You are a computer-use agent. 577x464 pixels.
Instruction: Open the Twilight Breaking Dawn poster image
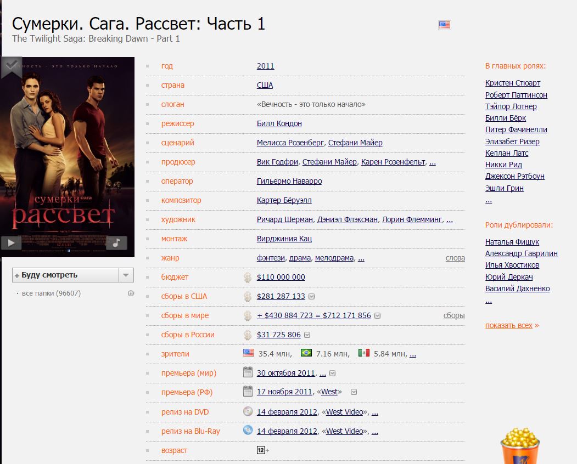point(68,157)
